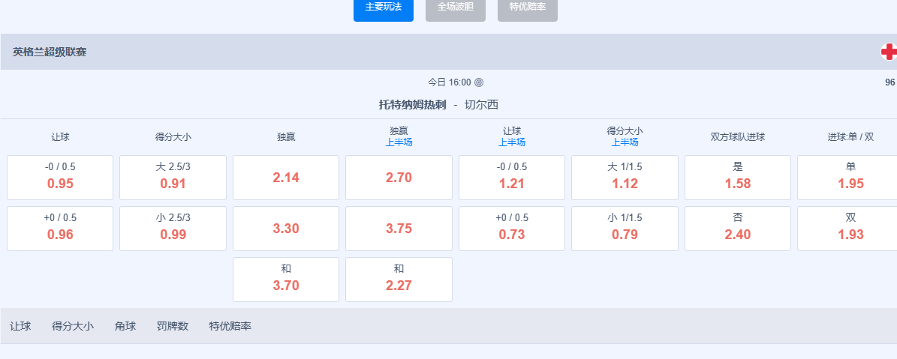
Task: Pick full-time 独赢 odds 2.14
Action: (x=286, y=178)
